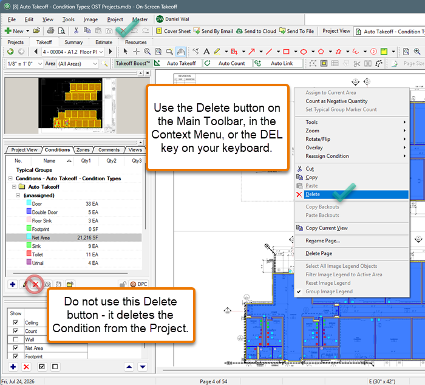Click the condition properties pencil icon
The image size is (425, 385).
[x=24, y=284]
